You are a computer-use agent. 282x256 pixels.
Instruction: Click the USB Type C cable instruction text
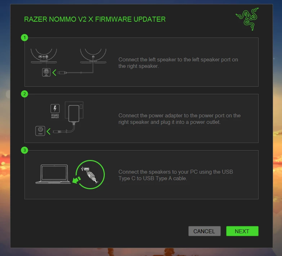click(176, 175)
